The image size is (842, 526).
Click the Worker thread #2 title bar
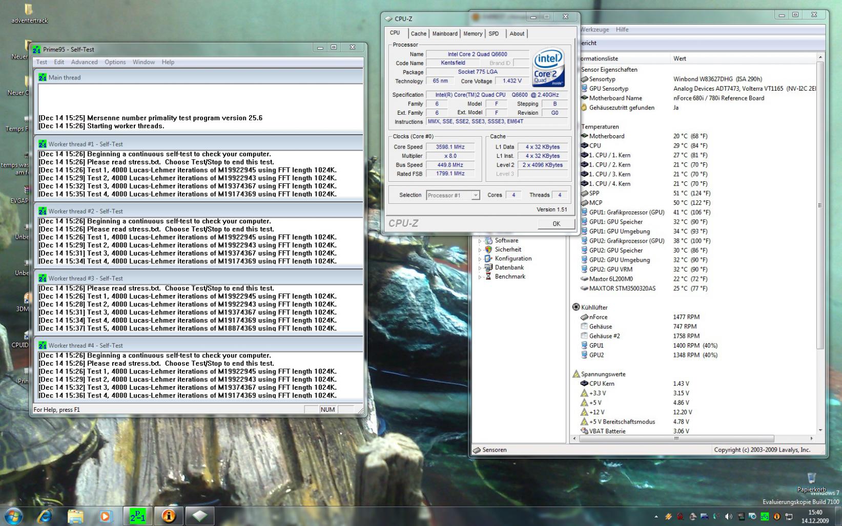pos(199,211)
